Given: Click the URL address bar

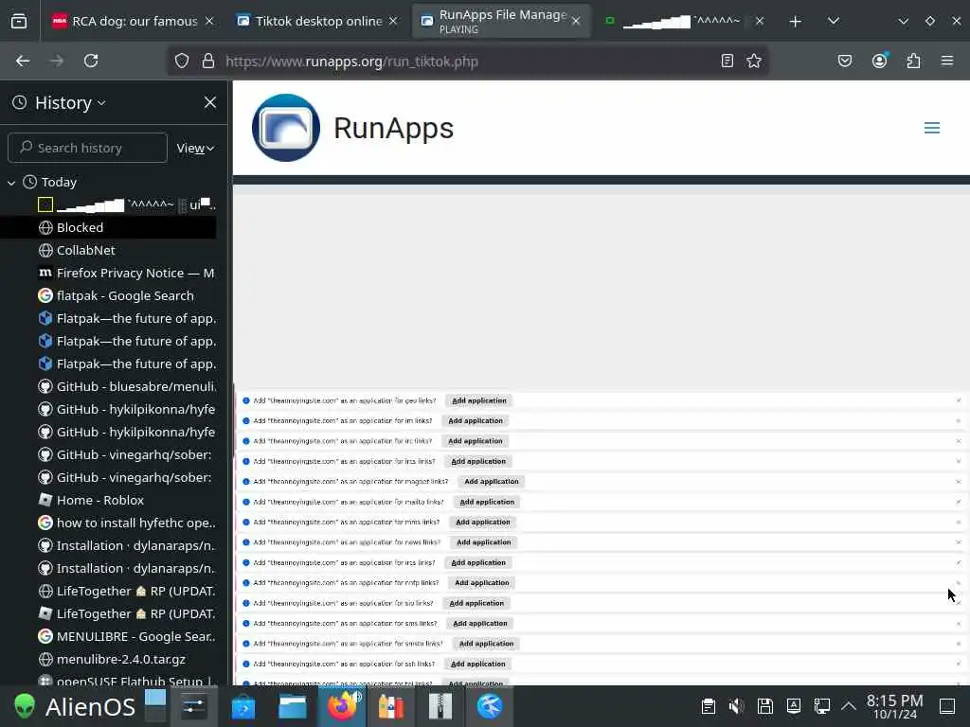Looking at the screenshot, I should coord(467,61).
